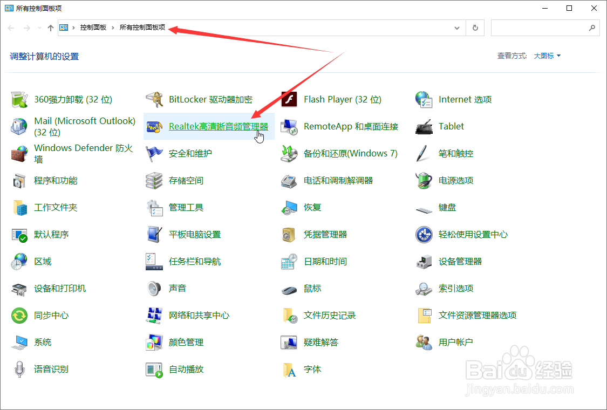Open the recent locations dropdown arrow
Image resolution: width=607 pixels, height=410 pixels.
[x=39, y=28]
